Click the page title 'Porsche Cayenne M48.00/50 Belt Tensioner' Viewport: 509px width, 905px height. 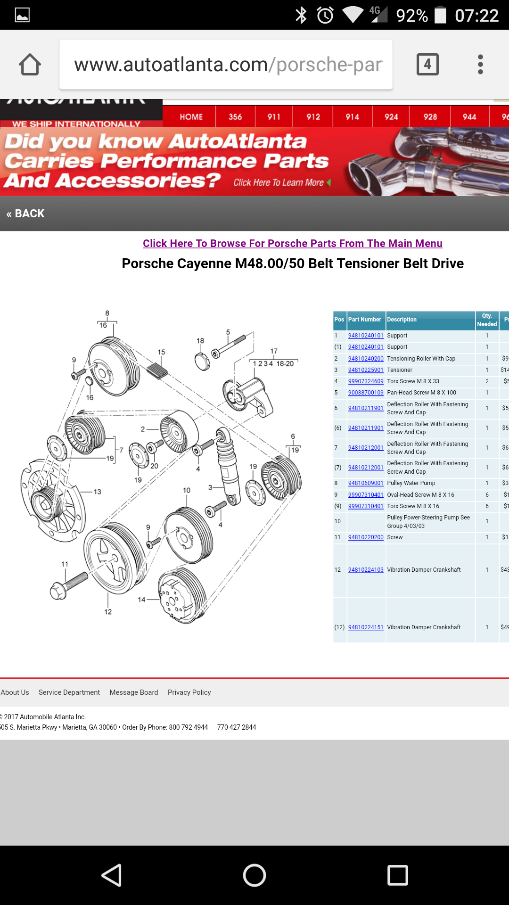click(293, 263)
